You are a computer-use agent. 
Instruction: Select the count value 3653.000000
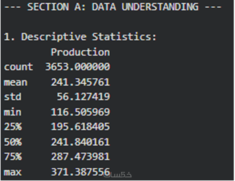(78, 67)
